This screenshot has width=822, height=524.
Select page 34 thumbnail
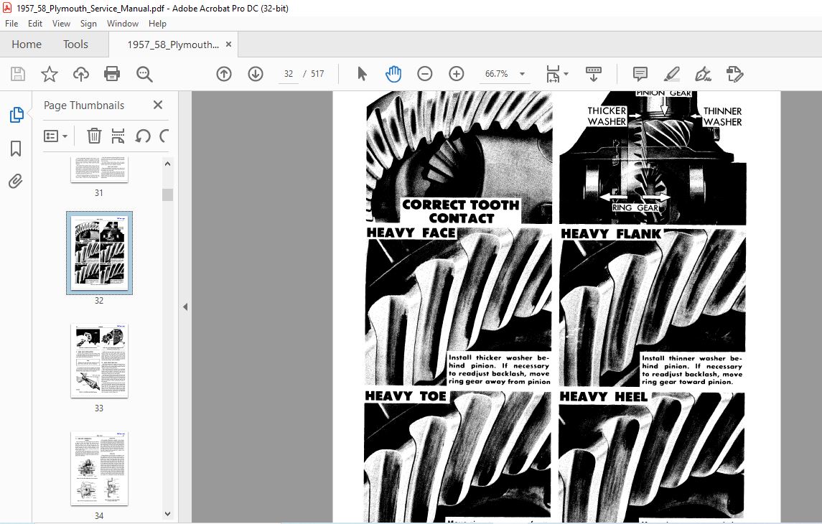(x=99, y=469)
